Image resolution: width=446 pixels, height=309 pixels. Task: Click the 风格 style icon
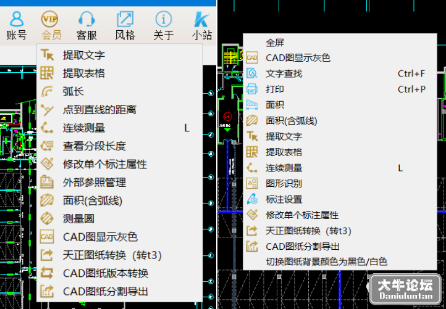125,26
